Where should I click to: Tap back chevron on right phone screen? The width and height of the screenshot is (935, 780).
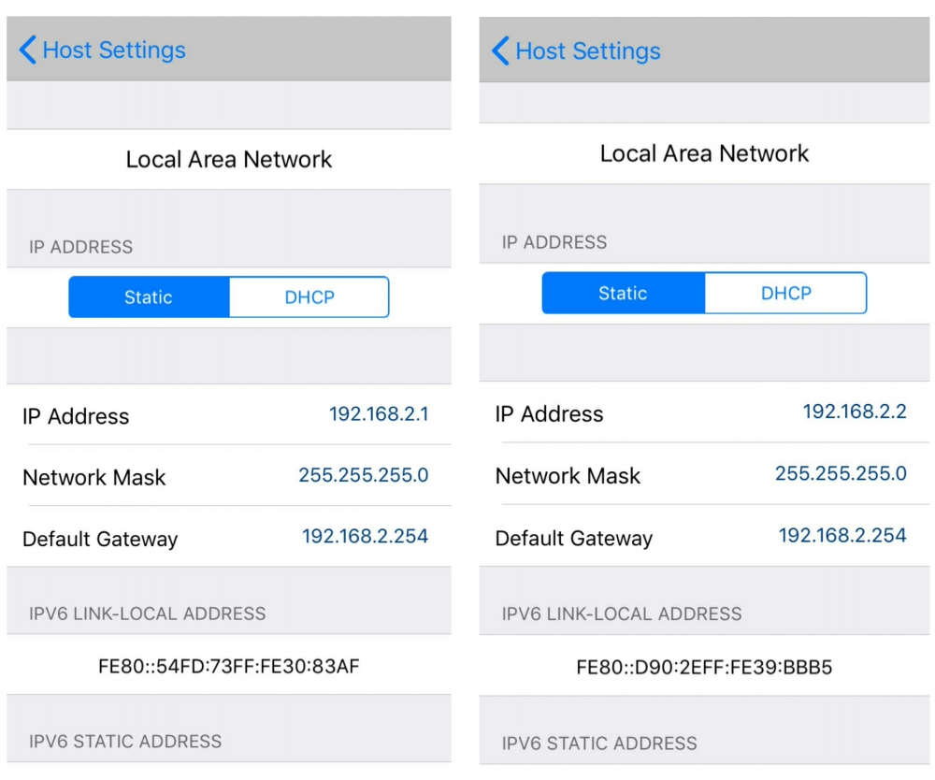click(x=501, y=51)
